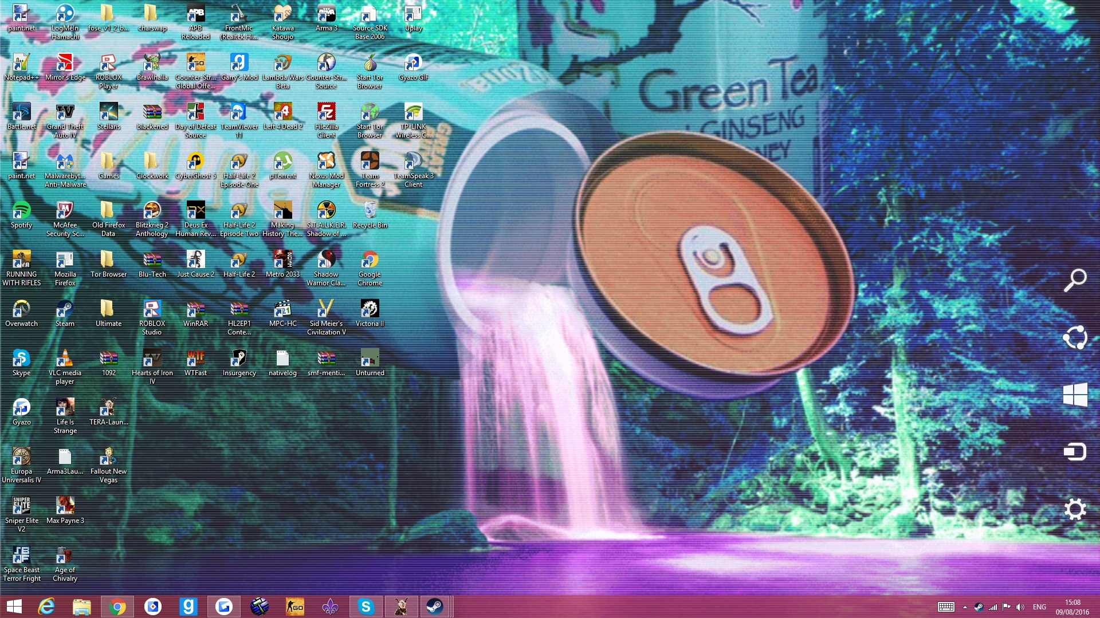Select the Brawlhalla desktop icon

point(152,67)
